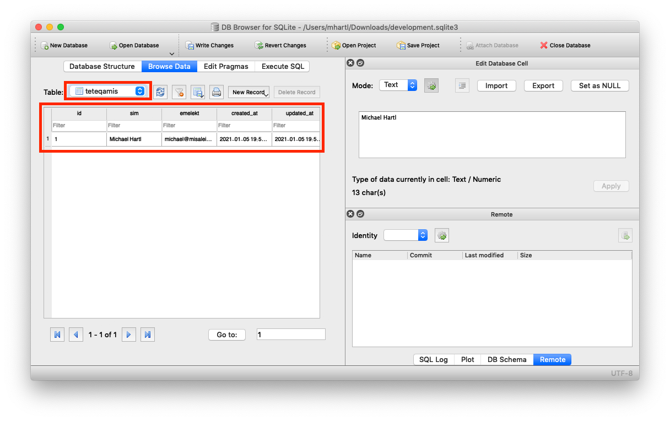Switch to the SQL Log tab
670x421 pixels.
coord(434,359)
